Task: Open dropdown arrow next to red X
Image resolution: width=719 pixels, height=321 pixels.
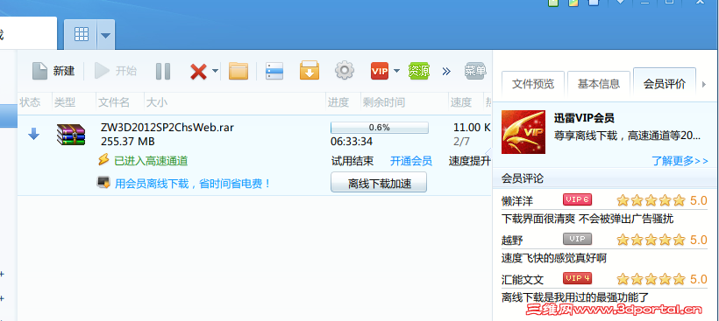Action: pyautogui.click(x=215, y=71)
